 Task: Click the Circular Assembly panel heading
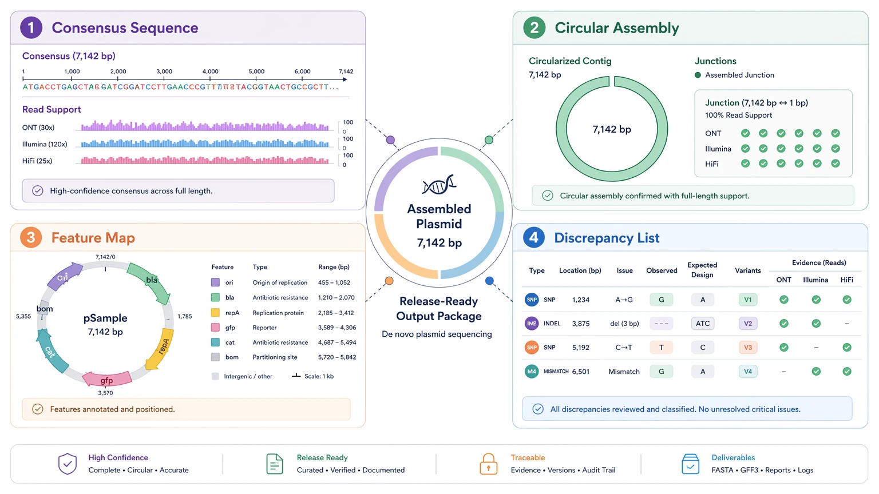tap(617, 27)
